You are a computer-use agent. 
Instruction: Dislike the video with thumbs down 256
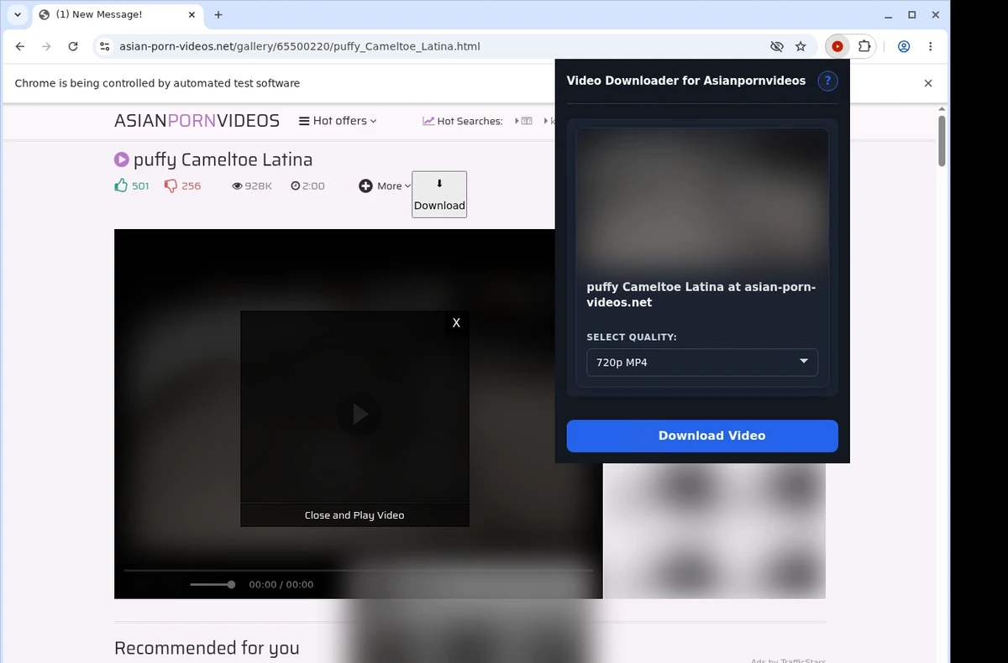pos(182,185)
